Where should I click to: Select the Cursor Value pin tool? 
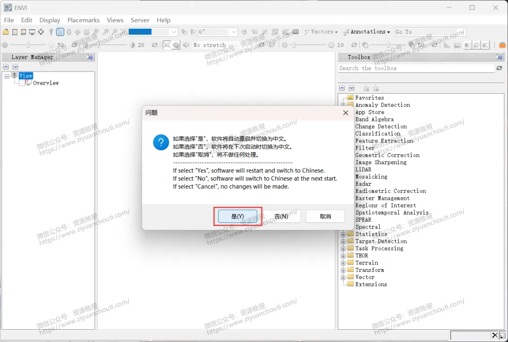(51, 32)
